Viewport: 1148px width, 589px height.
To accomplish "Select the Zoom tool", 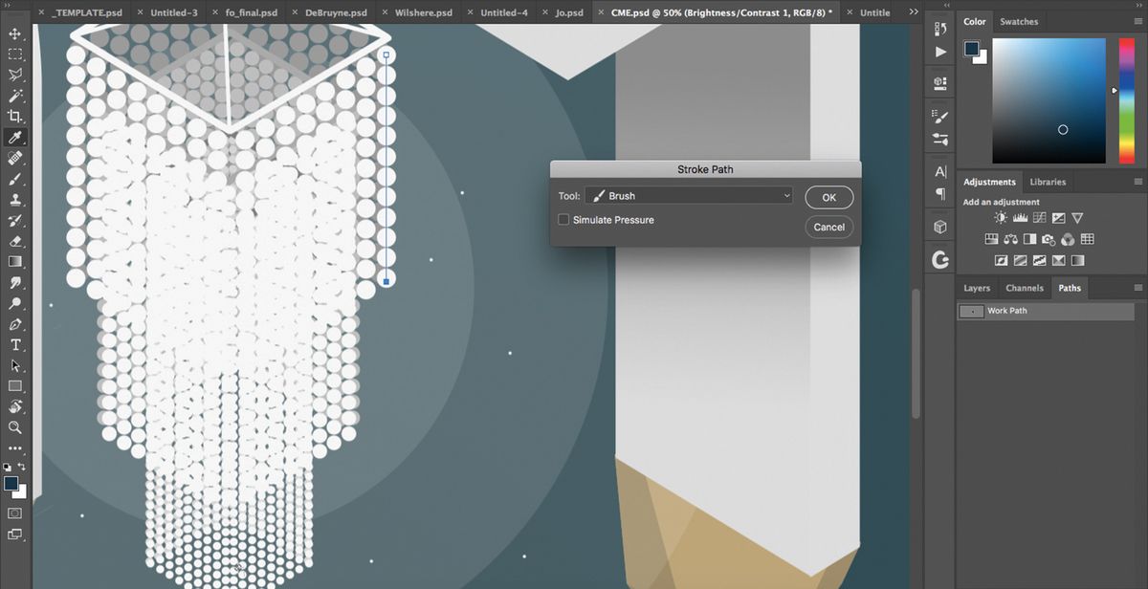I will 13,428.
